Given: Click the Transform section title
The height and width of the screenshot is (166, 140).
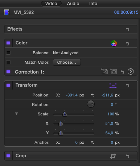Looking at the screenshot, I should (26, 85).
